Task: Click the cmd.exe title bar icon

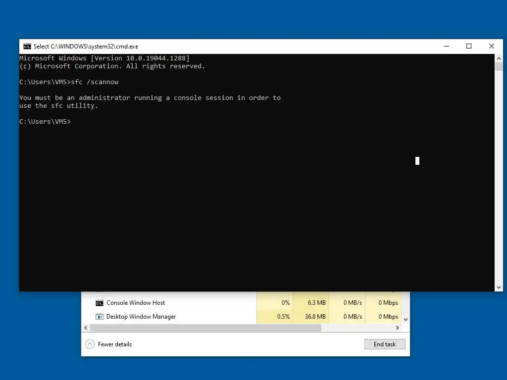Action: click(27, 47)
